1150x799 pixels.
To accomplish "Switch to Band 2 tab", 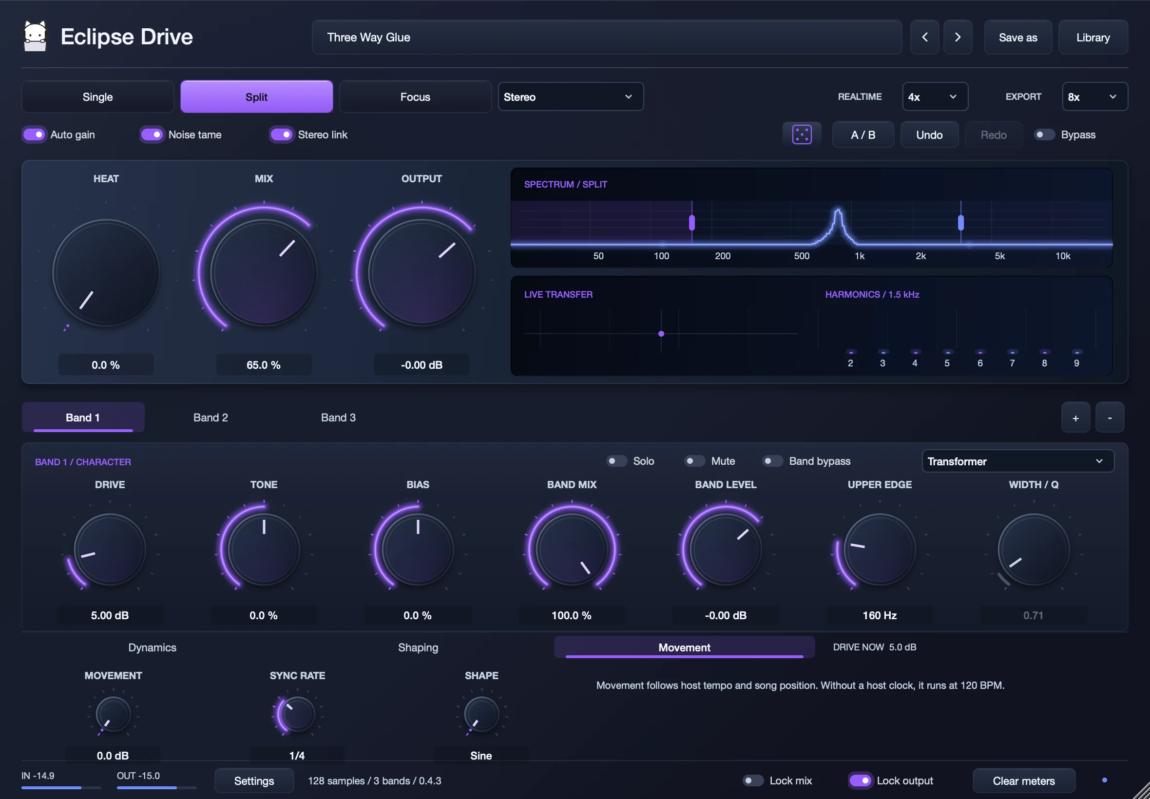I will pyautogui.click(x=211, y=418).
